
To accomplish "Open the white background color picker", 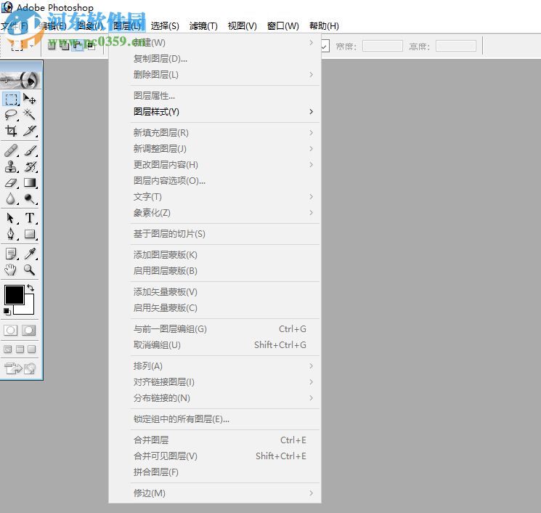I will pos(28,308).
